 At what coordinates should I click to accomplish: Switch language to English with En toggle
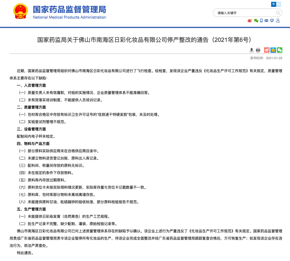coord(278,4)
